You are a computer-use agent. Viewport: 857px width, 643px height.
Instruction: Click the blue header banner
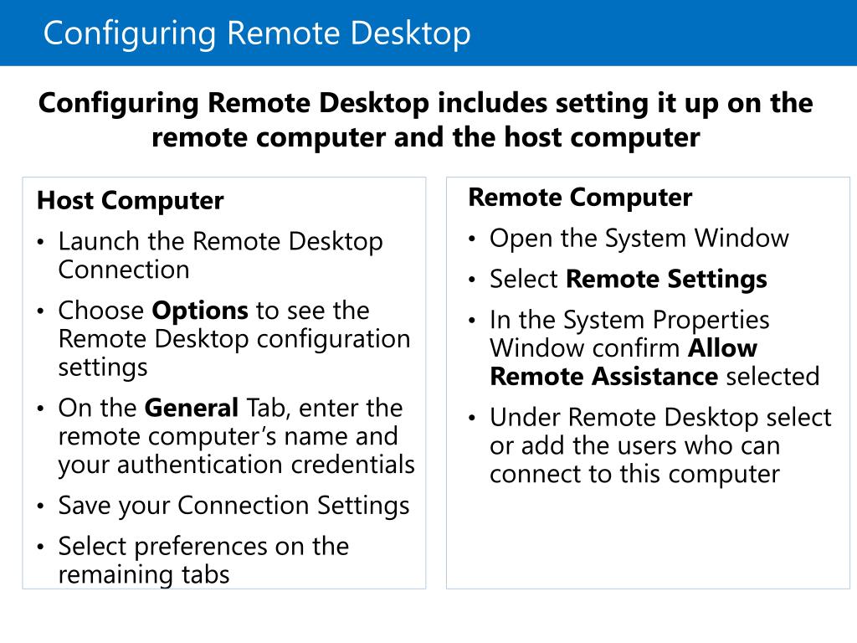point(428,33)
